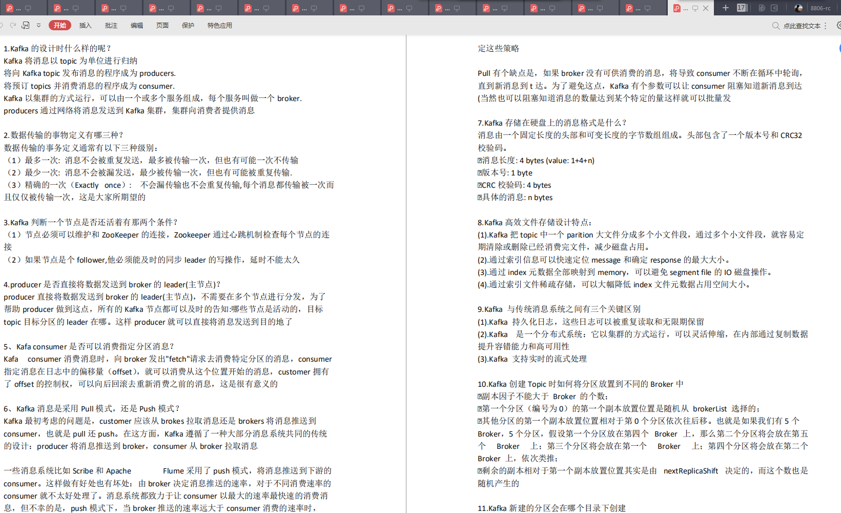Expand the quick access toolbar dropdown arrow
This screenshot has width=841, height=513.
pyautogui.click(x=38, y=25)
